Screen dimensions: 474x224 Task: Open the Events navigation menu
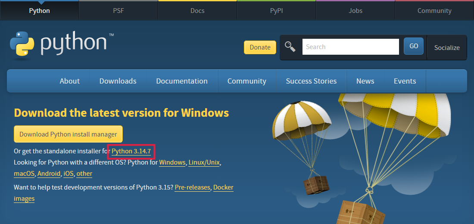point(405,81)
